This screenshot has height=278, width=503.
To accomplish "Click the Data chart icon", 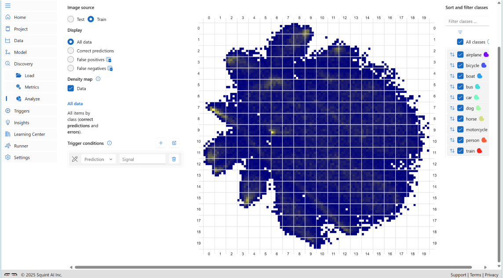I will (8, 40).
